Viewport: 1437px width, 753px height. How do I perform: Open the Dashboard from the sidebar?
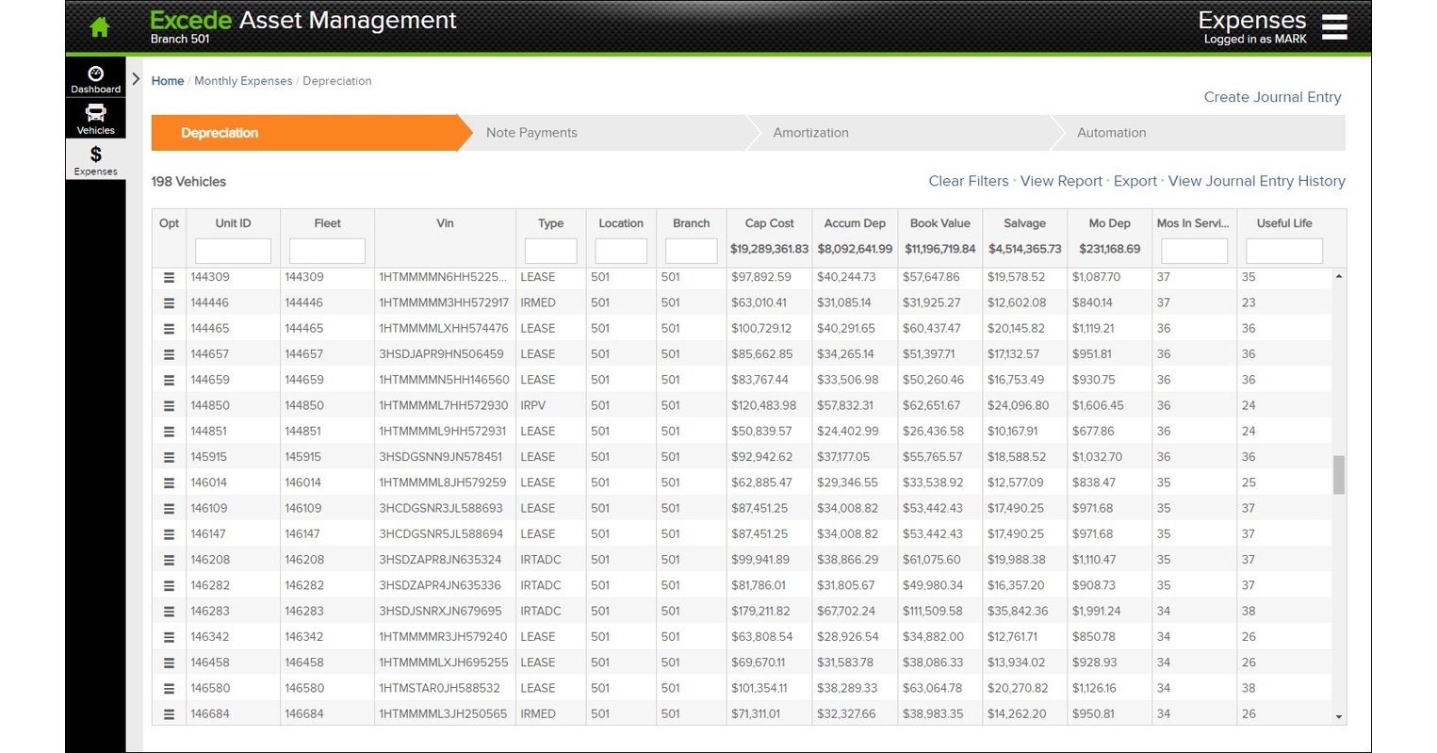[95, 78]
